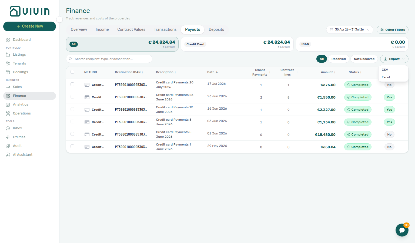Sort by Destination IBAN column
This screenshot has width=415, height=243.
pyautogui.click(x=129, y=72)
